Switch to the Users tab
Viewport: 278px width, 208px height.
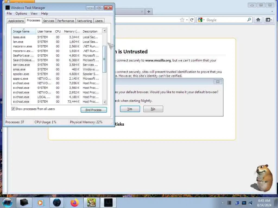[x=99, y=21]
